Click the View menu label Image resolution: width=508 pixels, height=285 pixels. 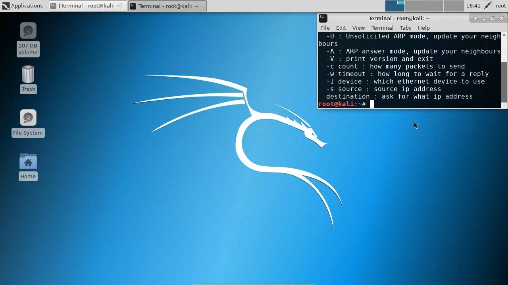(358, 28)
